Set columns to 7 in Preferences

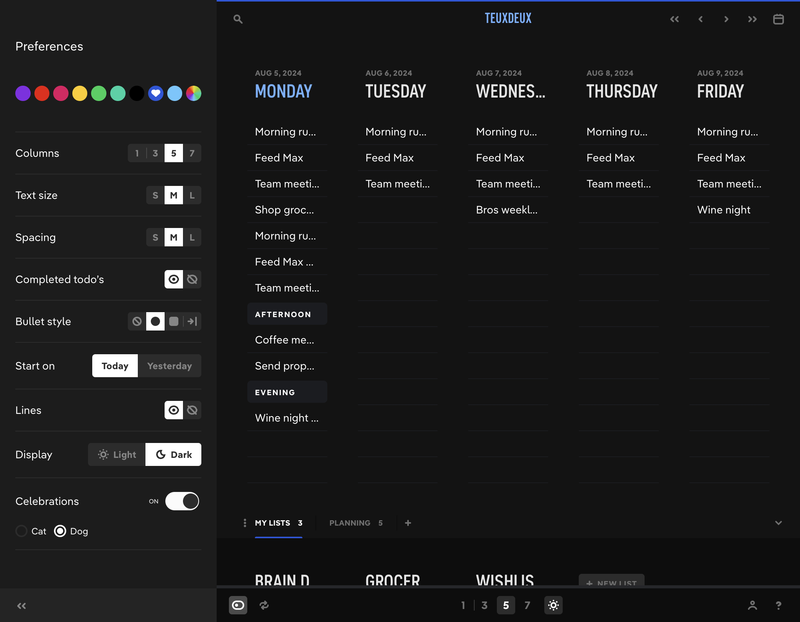click(x=192, y=153)
